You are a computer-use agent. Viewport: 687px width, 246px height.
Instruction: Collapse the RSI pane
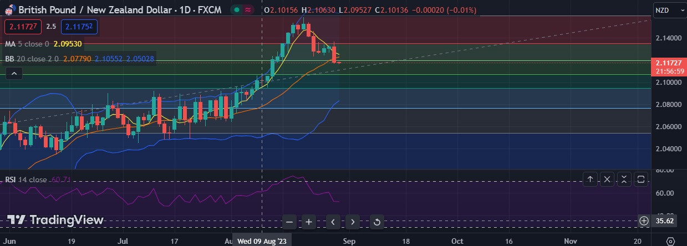coord(624,179)
